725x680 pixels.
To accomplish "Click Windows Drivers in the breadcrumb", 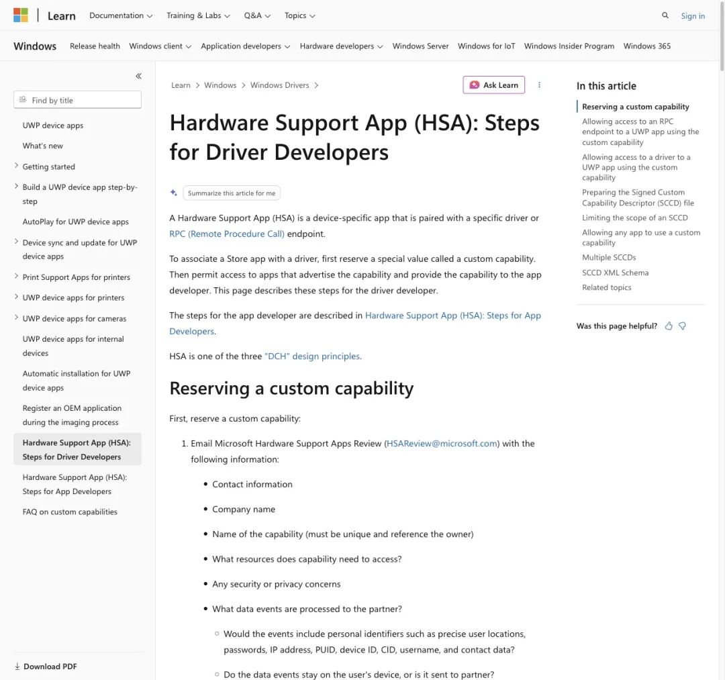I will [x=280, y=85].
